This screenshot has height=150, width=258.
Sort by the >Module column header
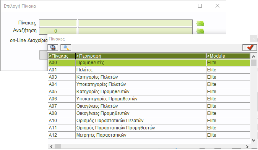click(228, 56)
